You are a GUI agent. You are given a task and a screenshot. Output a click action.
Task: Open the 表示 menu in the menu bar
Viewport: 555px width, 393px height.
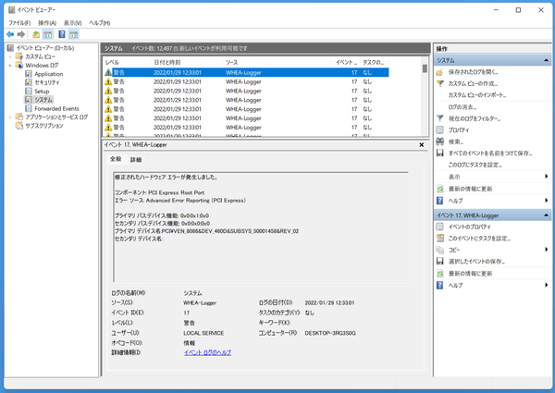[74, 22]
